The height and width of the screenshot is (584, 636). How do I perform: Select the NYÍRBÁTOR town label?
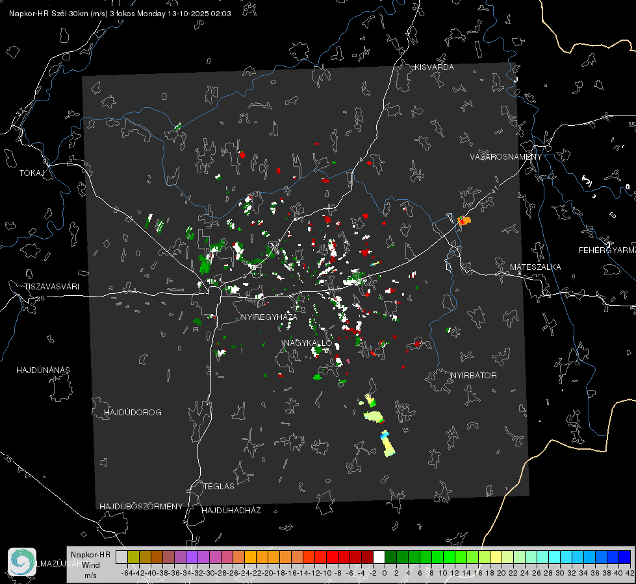coord(474,375)
